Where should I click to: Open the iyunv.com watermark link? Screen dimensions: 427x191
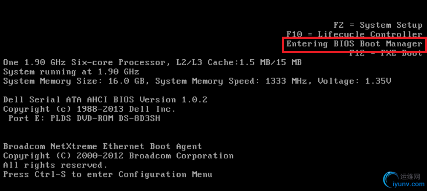click(x=410, y=185)
